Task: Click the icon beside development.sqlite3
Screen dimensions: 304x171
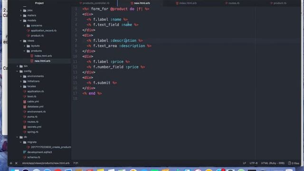Action: (x=25, y=152)
